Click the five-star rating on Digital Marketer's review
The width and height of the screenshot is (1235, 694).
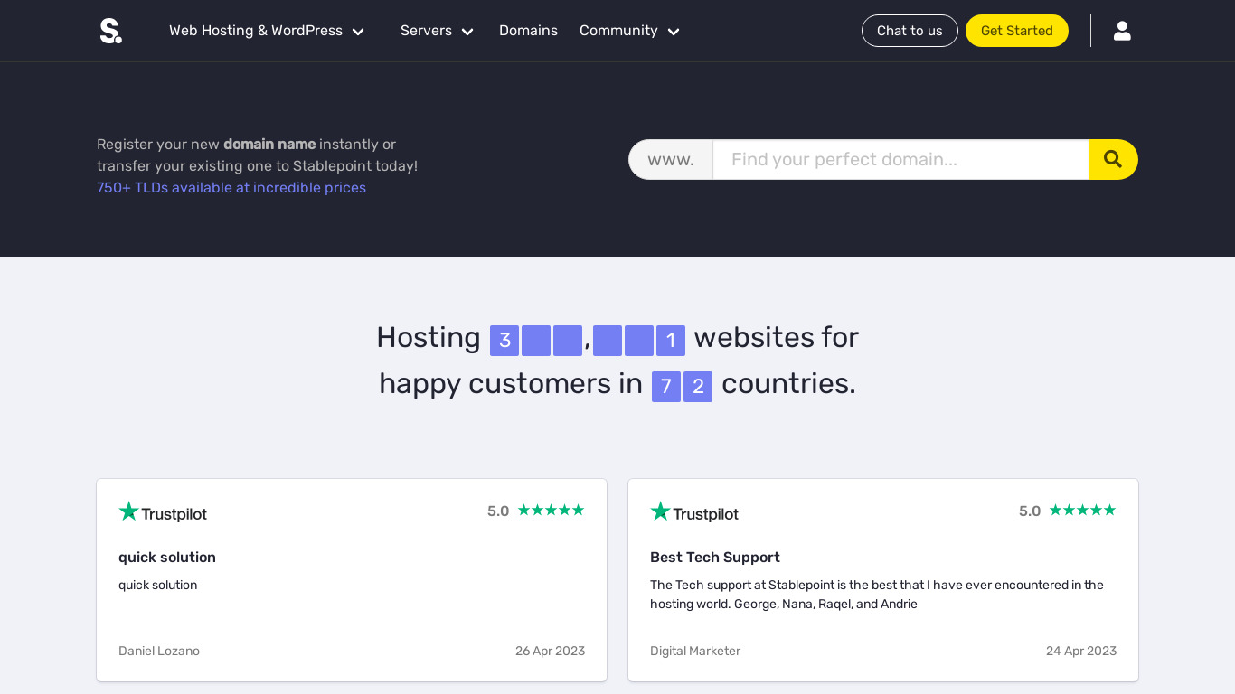(1082, 510)
